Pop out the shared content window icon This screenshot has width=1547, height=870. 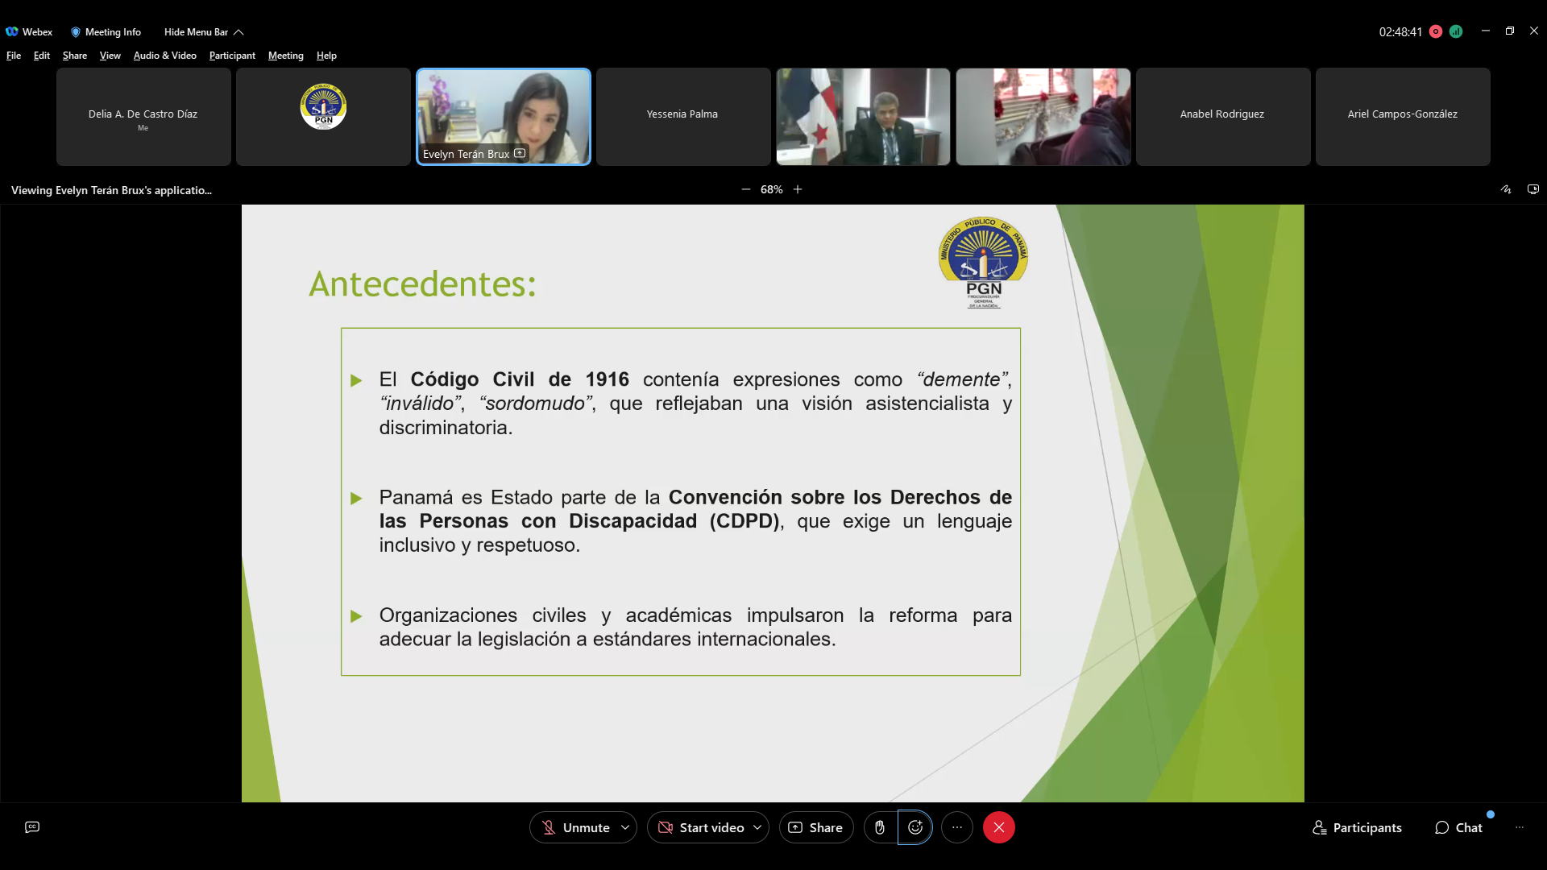coord(1532,189)
